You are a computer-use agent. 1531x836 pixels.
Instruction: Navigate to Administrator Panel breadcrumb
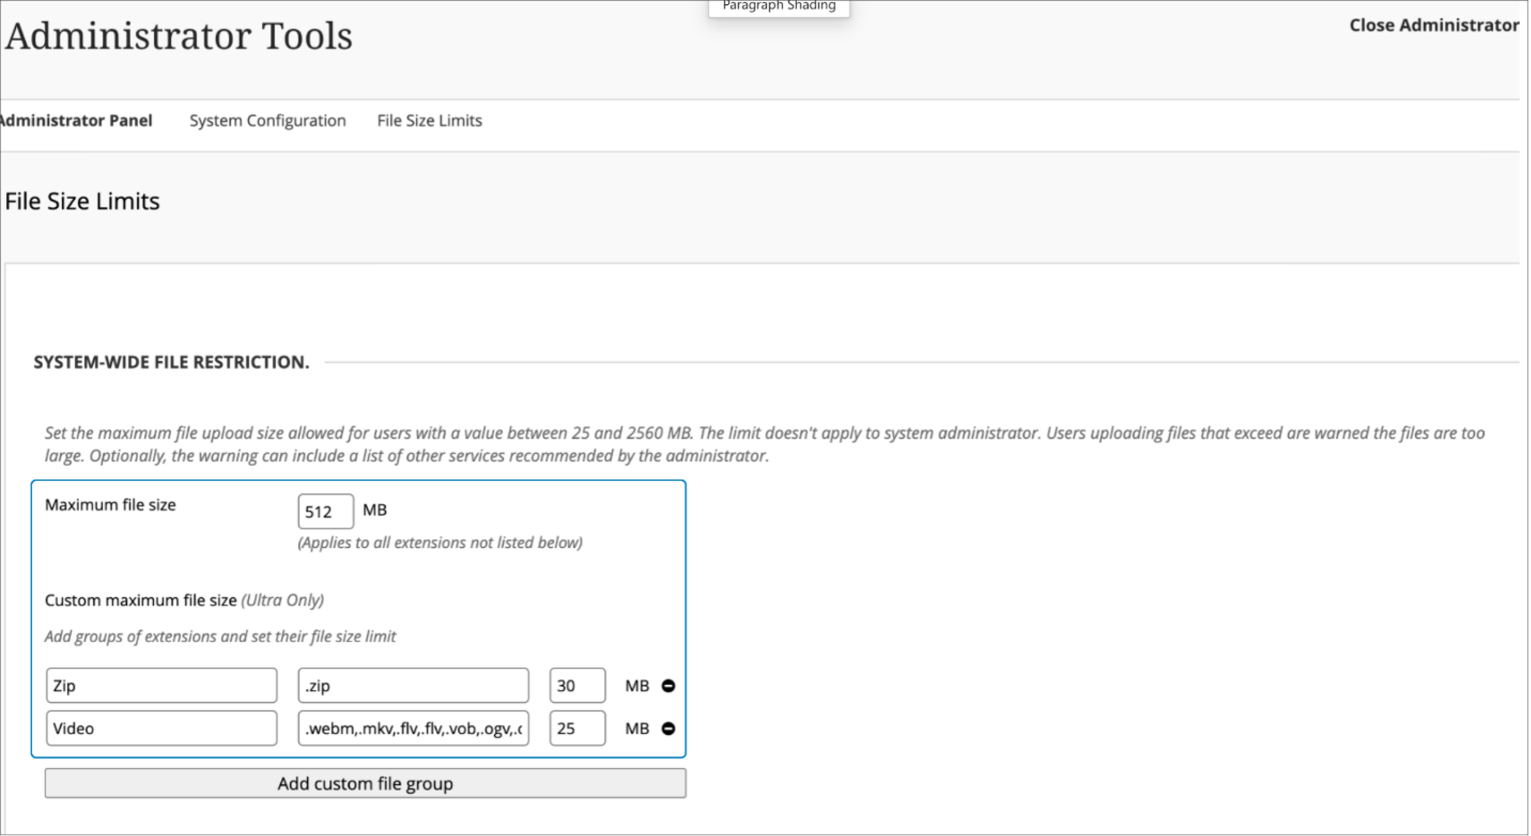point(76,120)
